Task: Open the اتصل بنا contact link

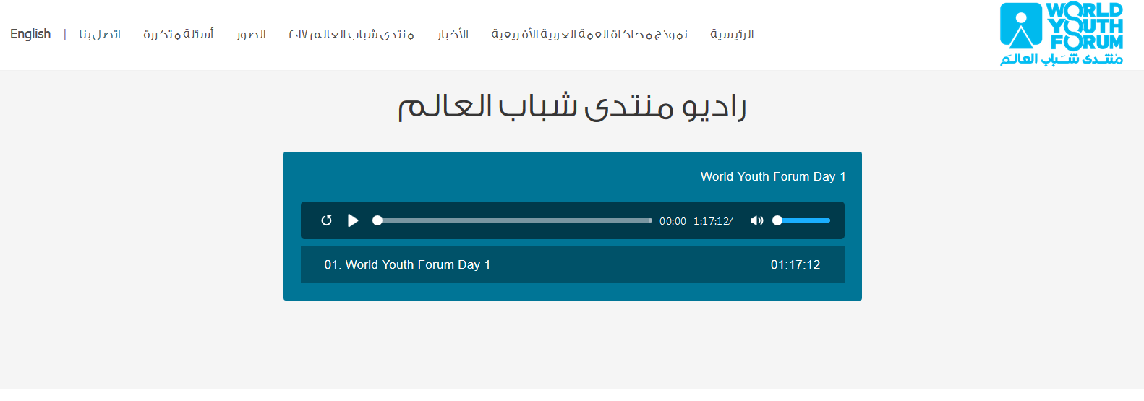Action: [x=100, y=34]
